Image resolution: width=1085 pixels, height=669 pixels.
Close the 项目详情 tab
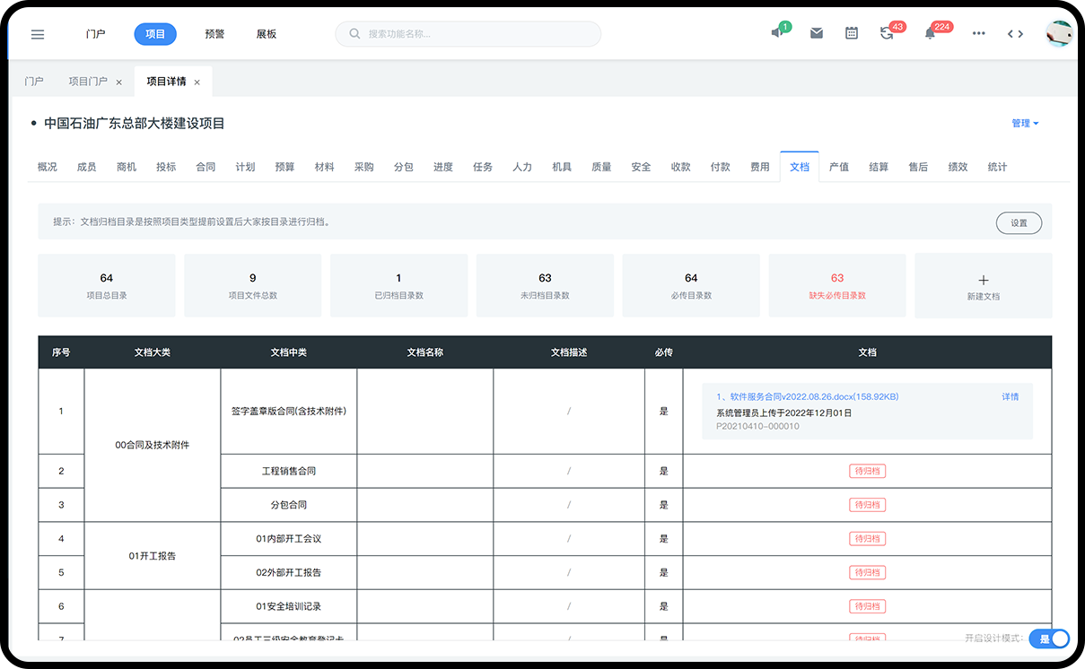click(197, 82)
